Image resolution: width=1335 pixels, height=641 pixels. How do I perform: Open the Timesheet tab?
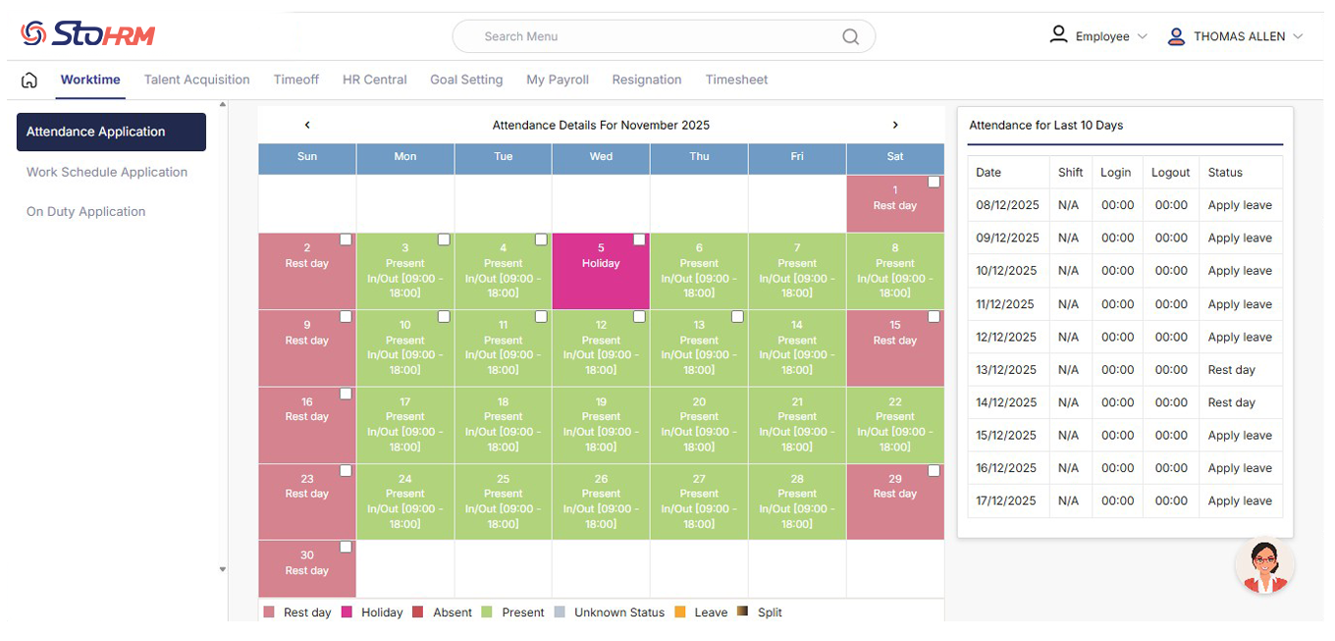(x=736, y=80)
